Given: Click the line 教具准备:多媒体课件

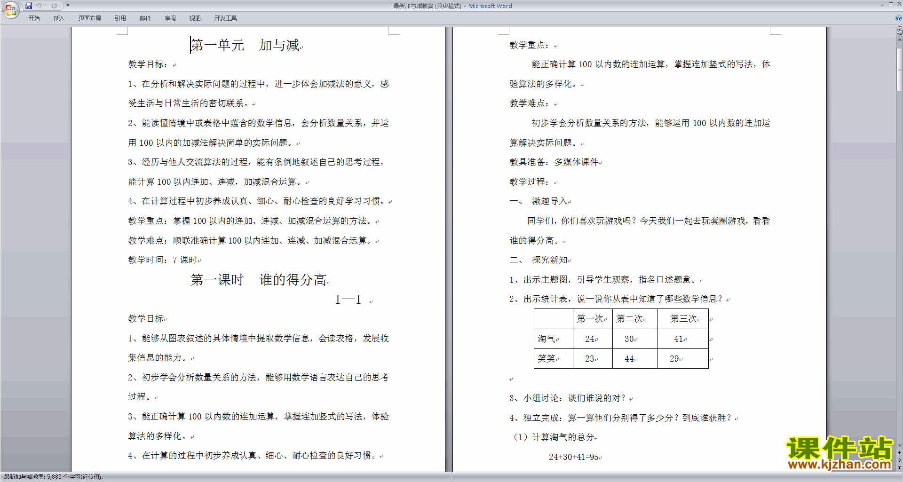Looking at the screenshot, I should coord(554,162).
